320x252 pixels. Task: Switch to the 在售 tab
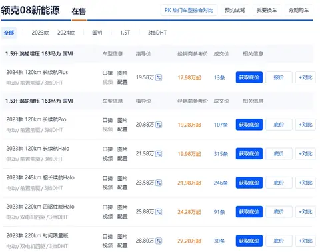(79, 11)
